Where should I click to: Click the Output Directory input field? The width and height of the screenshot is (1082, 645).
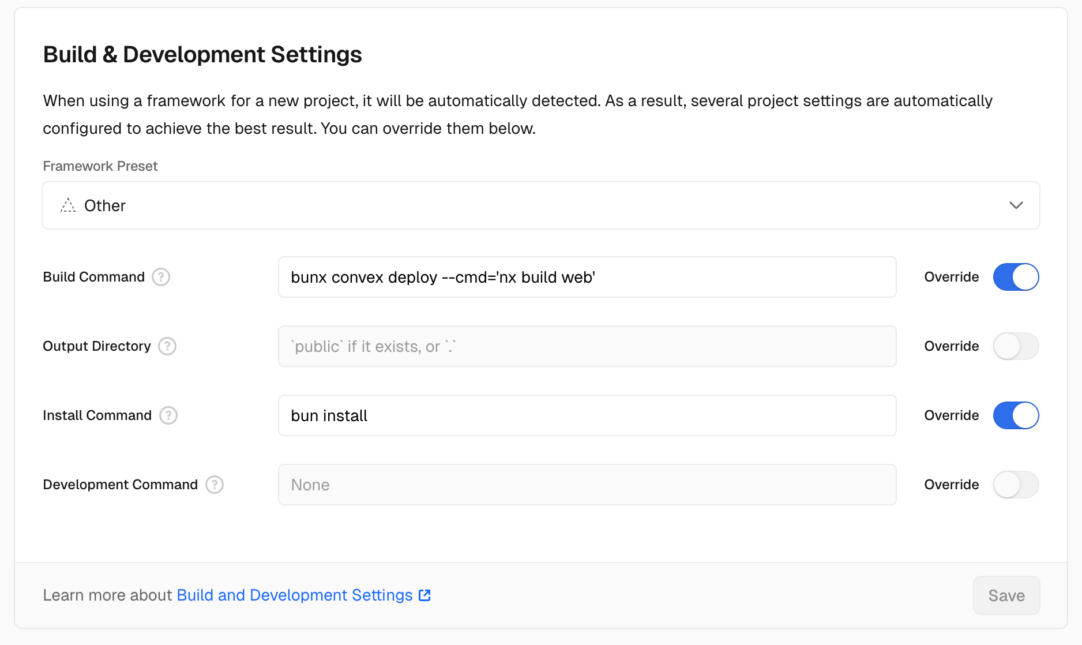tap(587, 346)
